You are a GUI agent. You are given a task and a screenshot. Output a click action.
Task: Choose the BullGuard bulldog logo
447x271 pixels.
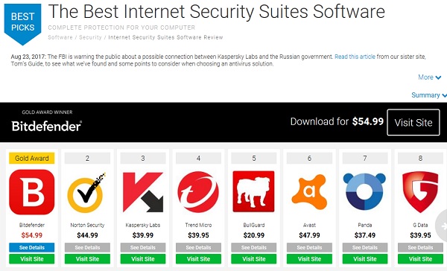(x=253, y=191)
